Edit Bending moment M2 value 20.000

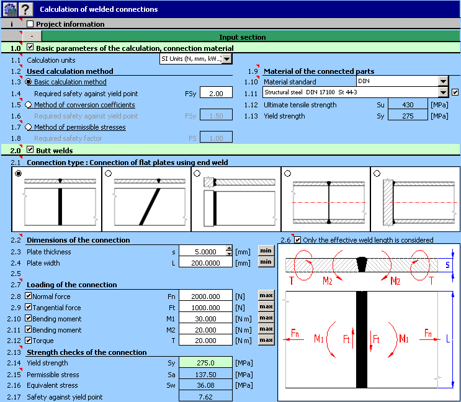tap(205, 329)
